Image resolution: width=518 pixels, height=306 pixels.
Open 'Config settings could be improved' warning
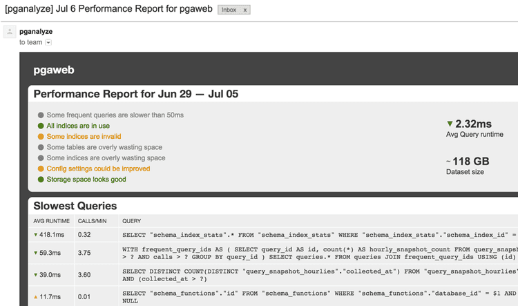(x=98, y=169)
